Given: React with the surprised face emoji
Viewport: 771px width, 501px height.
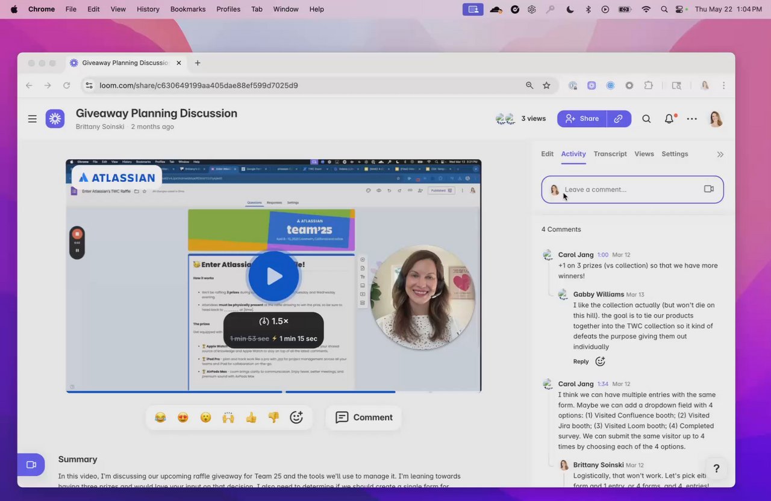Looking at the screenshot, I should click(x=206, y=417).
